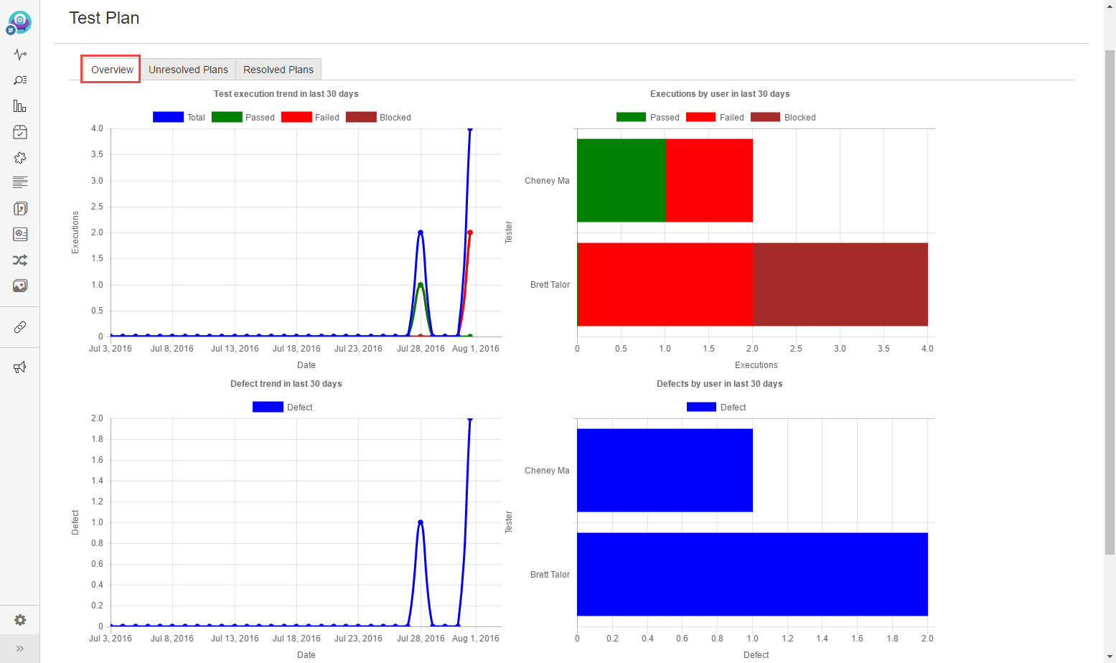The height and width of the screenshot is (663, 1116).
Task: Expand the sidebar with double chevron
Action: click(20, 649)
